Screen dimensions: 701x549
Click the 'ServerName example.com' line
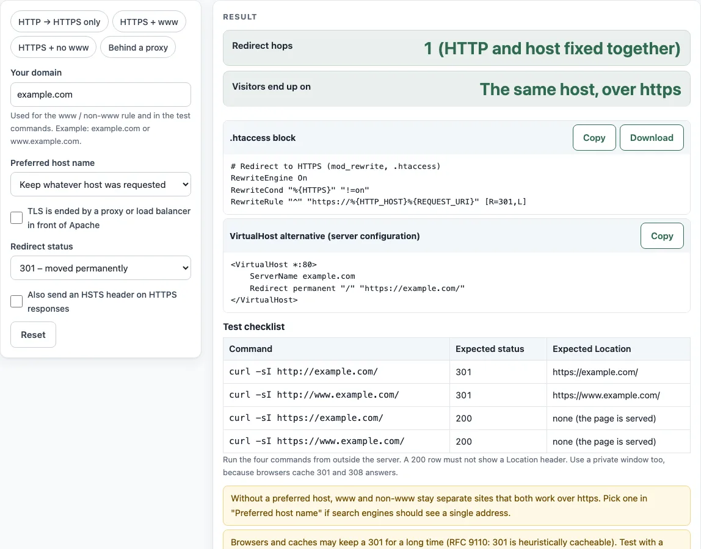pyautogui.click(x=302, y=276)
